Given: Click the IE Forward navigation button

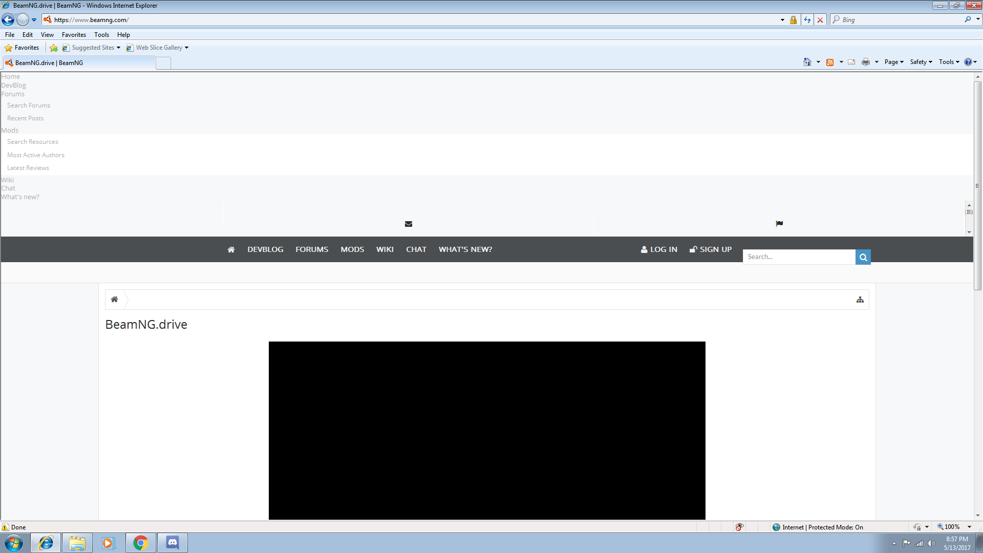Looking at the screenshot, I should (23, 19).
